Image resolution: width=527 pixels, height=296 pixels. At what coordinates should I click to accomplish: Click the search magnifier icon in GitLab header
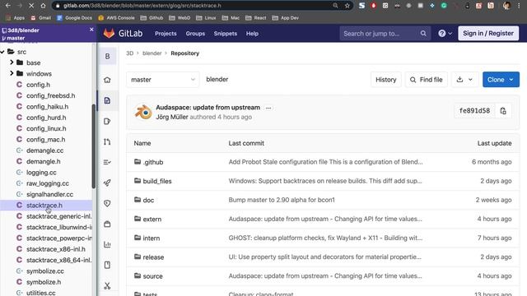point(423,33)
